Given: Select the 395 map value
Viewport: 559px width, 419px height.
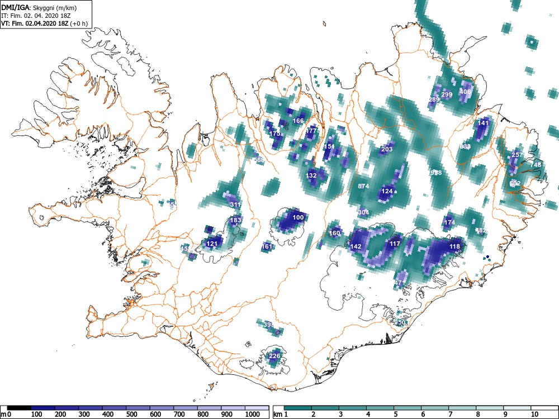Looking at the screenshot, I should [x=269, y=325].
